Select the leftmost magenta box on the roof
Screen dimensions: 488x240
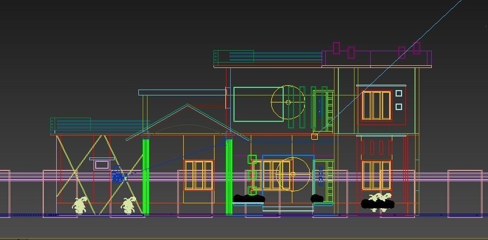pos(336,48)
